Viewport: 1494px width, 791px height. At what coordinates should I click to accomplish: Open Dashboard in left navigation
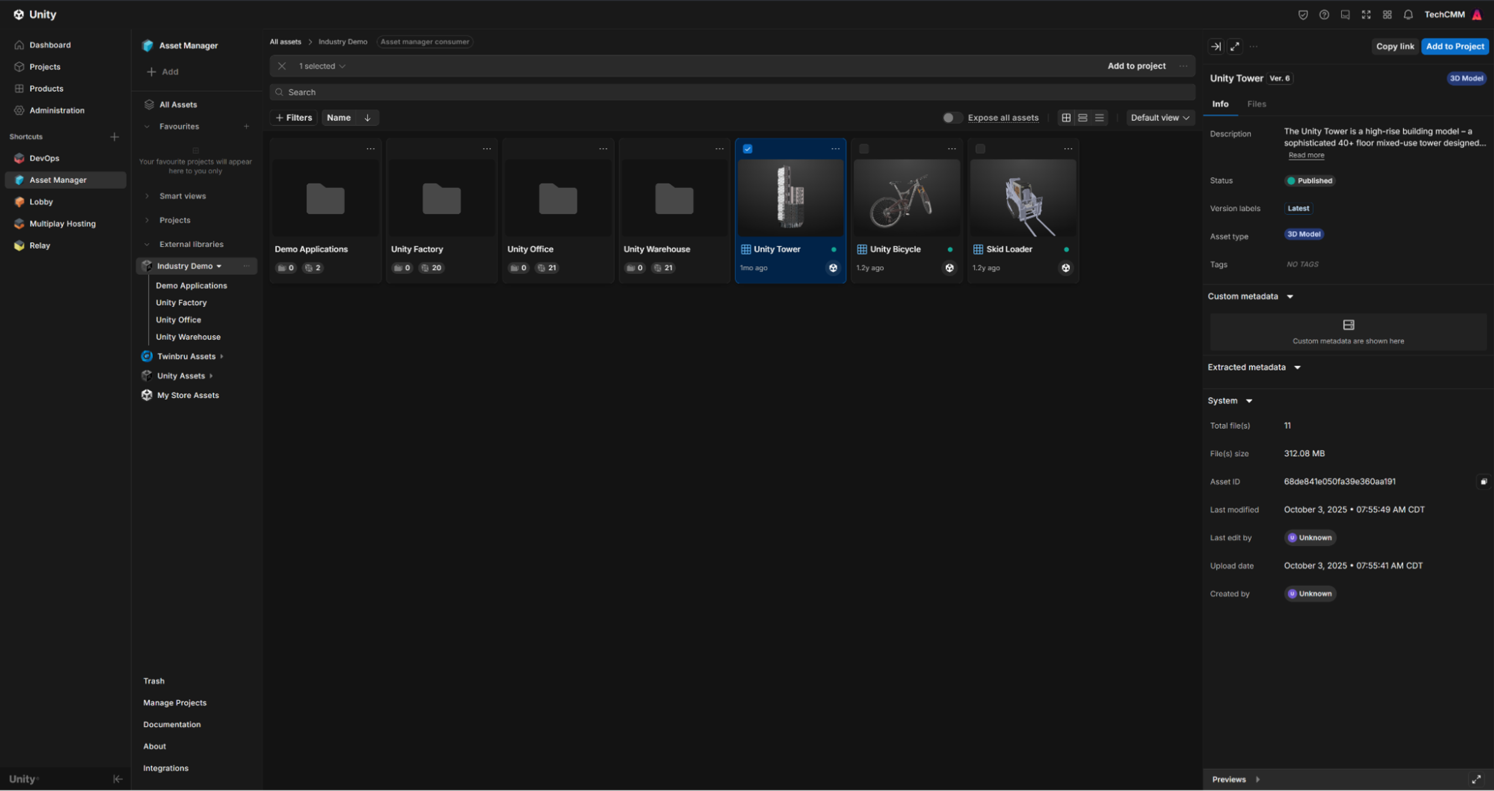point(50,45)
